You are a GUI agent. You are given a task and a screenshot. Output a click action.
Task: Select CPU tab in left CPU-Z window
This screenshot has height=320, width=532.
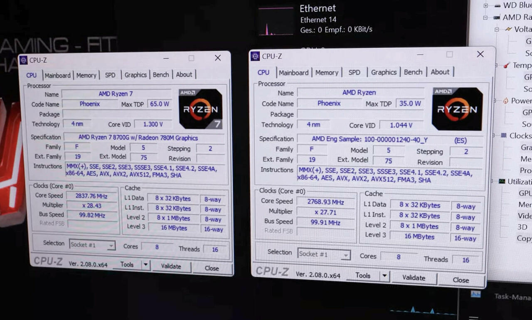tap(31, 75)
